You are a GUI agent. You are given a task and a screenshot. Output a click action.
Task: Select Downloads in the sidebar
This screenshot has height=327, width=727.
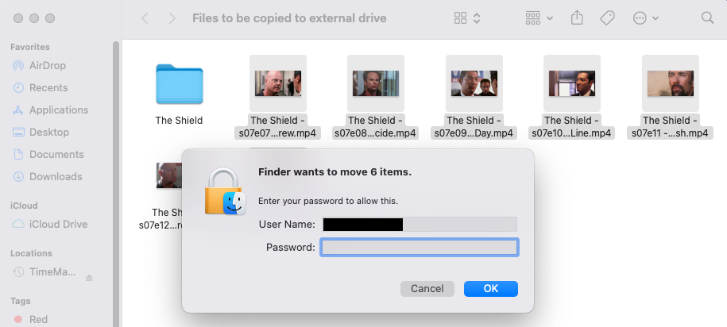coord(56,176)
